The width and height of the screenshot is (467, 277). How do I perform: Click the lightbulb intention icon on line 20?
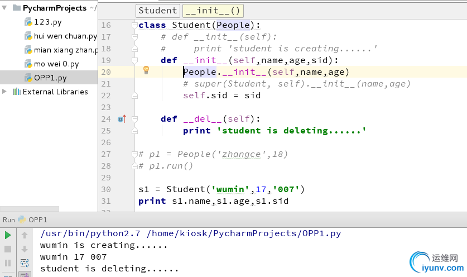pyautogui.click(x=146, y=70)
